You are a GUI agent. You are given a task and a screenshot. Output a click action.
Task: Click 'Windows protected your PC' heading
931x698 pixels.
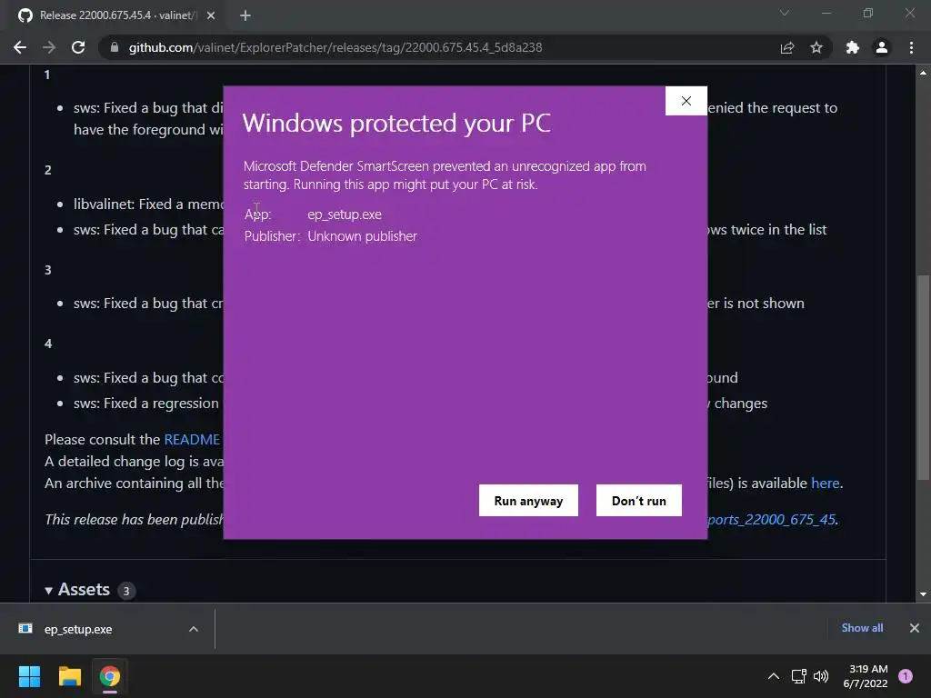(396, 124)
